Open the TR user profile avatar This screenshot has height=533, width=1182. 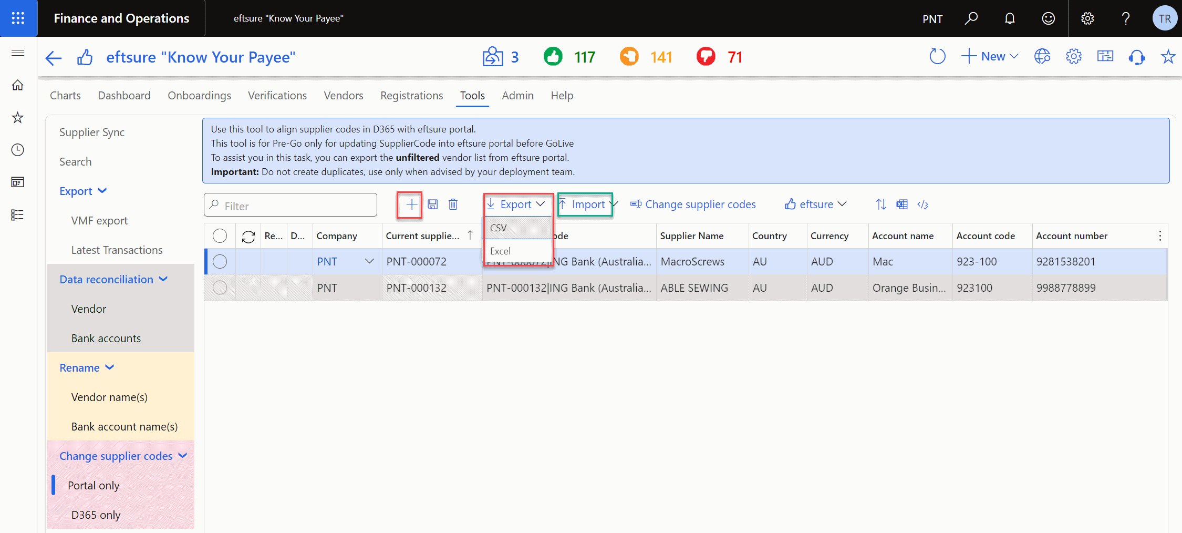click(1165, 18)
